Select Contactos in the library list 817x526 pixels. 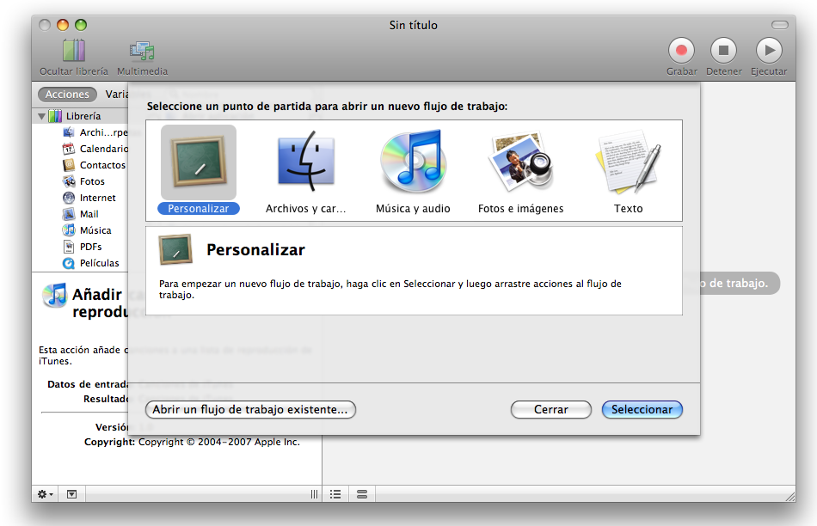[x=95, y=165]
